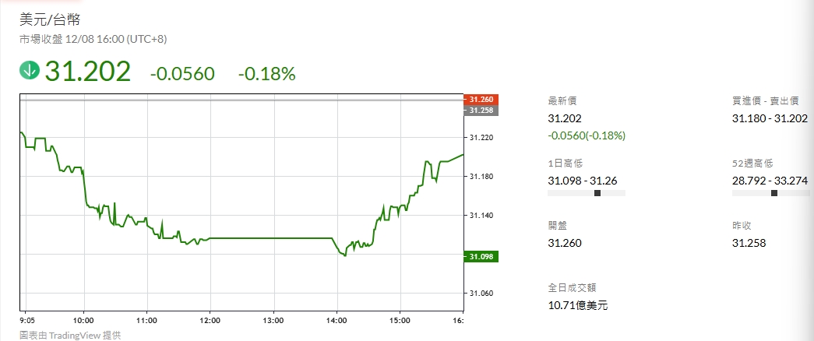Click the -0.18% percentage change text
814x341 pixels.
tap(266, 74)
